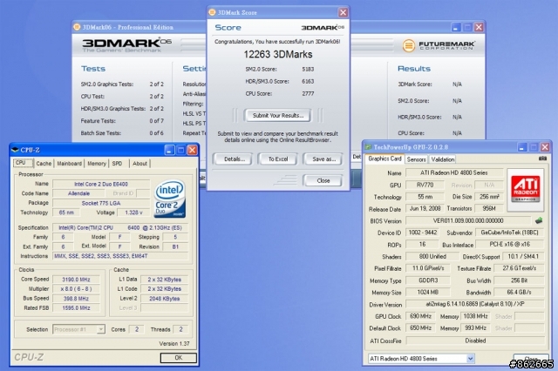Click the Futuremark Corporation logo
The width and height of the screenshot is (558, 371).
tap(438, 45)
